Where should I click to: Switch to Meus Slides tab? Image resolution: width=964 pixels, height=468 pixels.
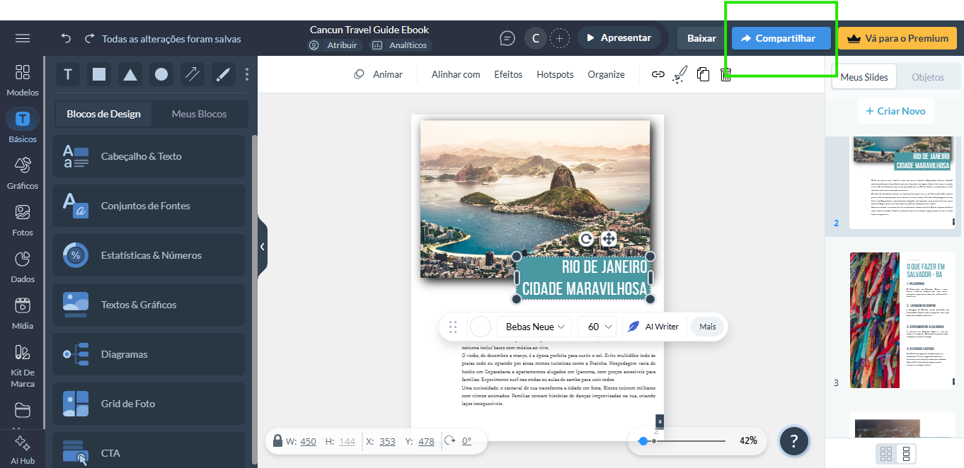864,77
